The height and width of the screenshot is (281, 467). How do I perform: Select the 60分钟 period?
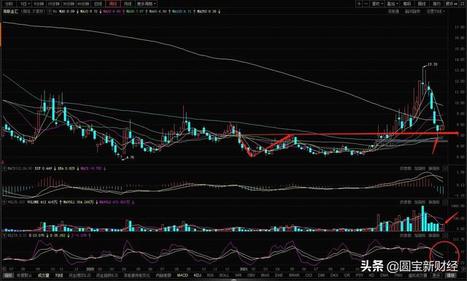[x=84, y=4]
